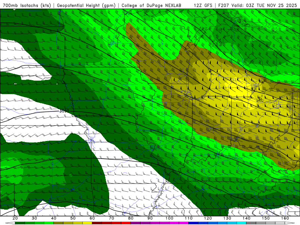Click the '150' tick label on the color bar
The height and width of the screenshot is (225, 300).
click(x=266, y=218)
